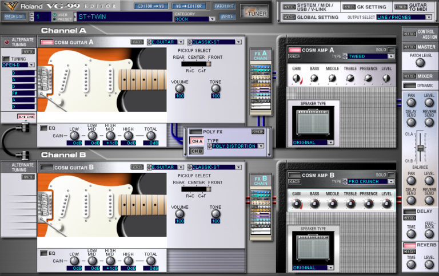439x276 pixels.
Task: Click Channel B EQ Total gain knob
Action: click(151, 261)
